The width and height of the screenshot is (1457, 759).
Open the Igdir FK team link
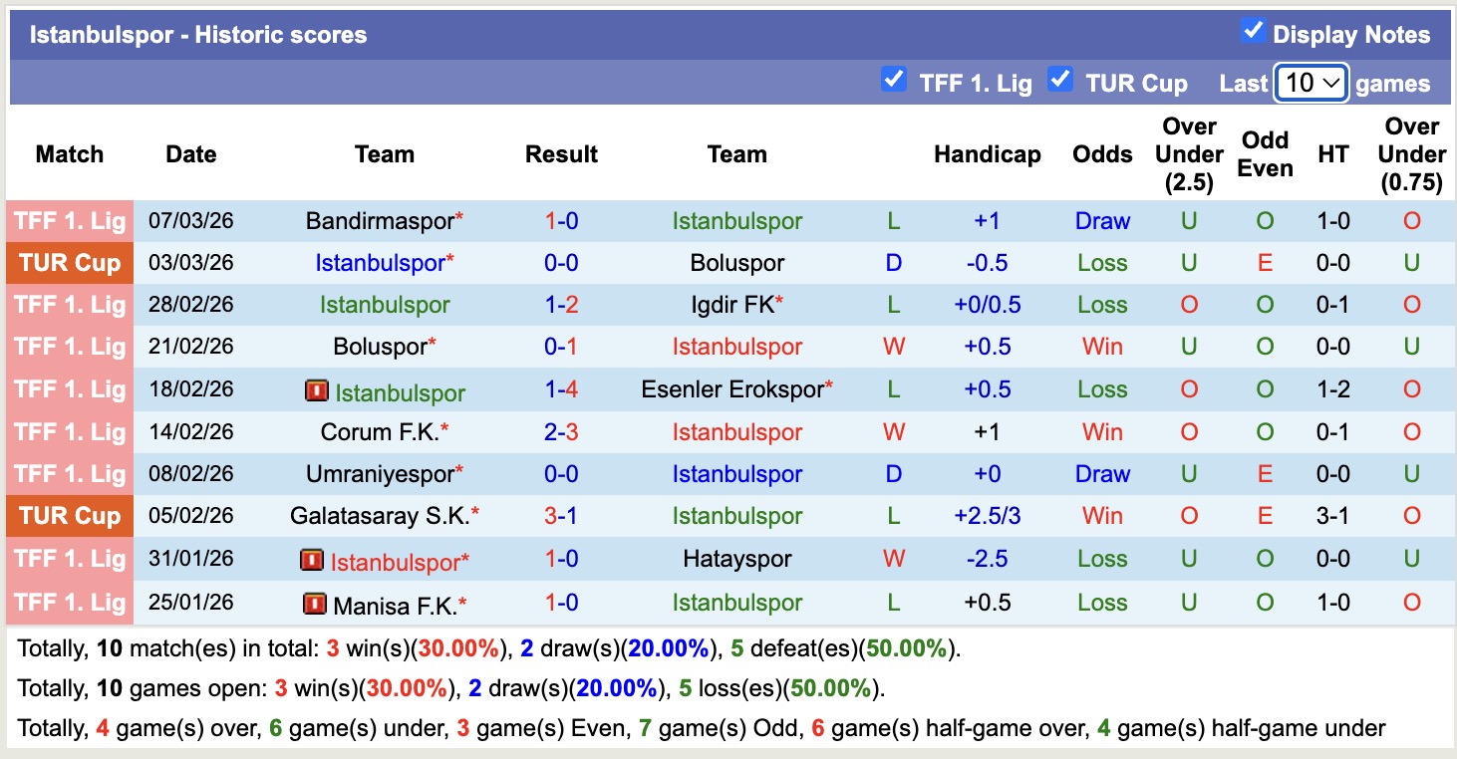(731, 305)
